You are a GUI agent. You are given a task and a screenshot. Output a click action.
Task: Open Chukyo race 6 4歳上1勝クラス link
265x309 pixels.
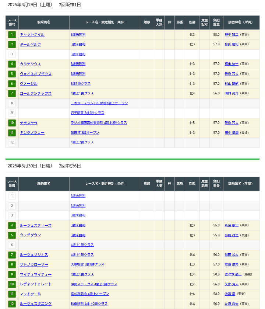[82, 245]
